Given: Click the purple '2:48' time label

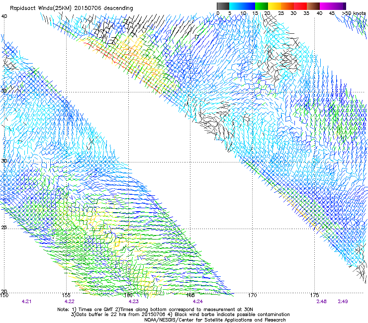Looking at the screenshot, I should 321,302.
